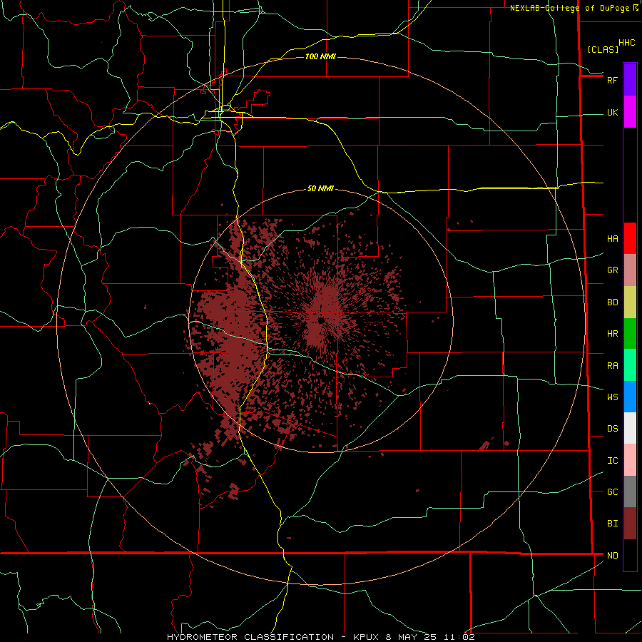This screenshot has height=642, width=642.
Task: Click the HYDROMETEOR CLASSIFICATION words in the caption
Action: click(x=250, y=637)
